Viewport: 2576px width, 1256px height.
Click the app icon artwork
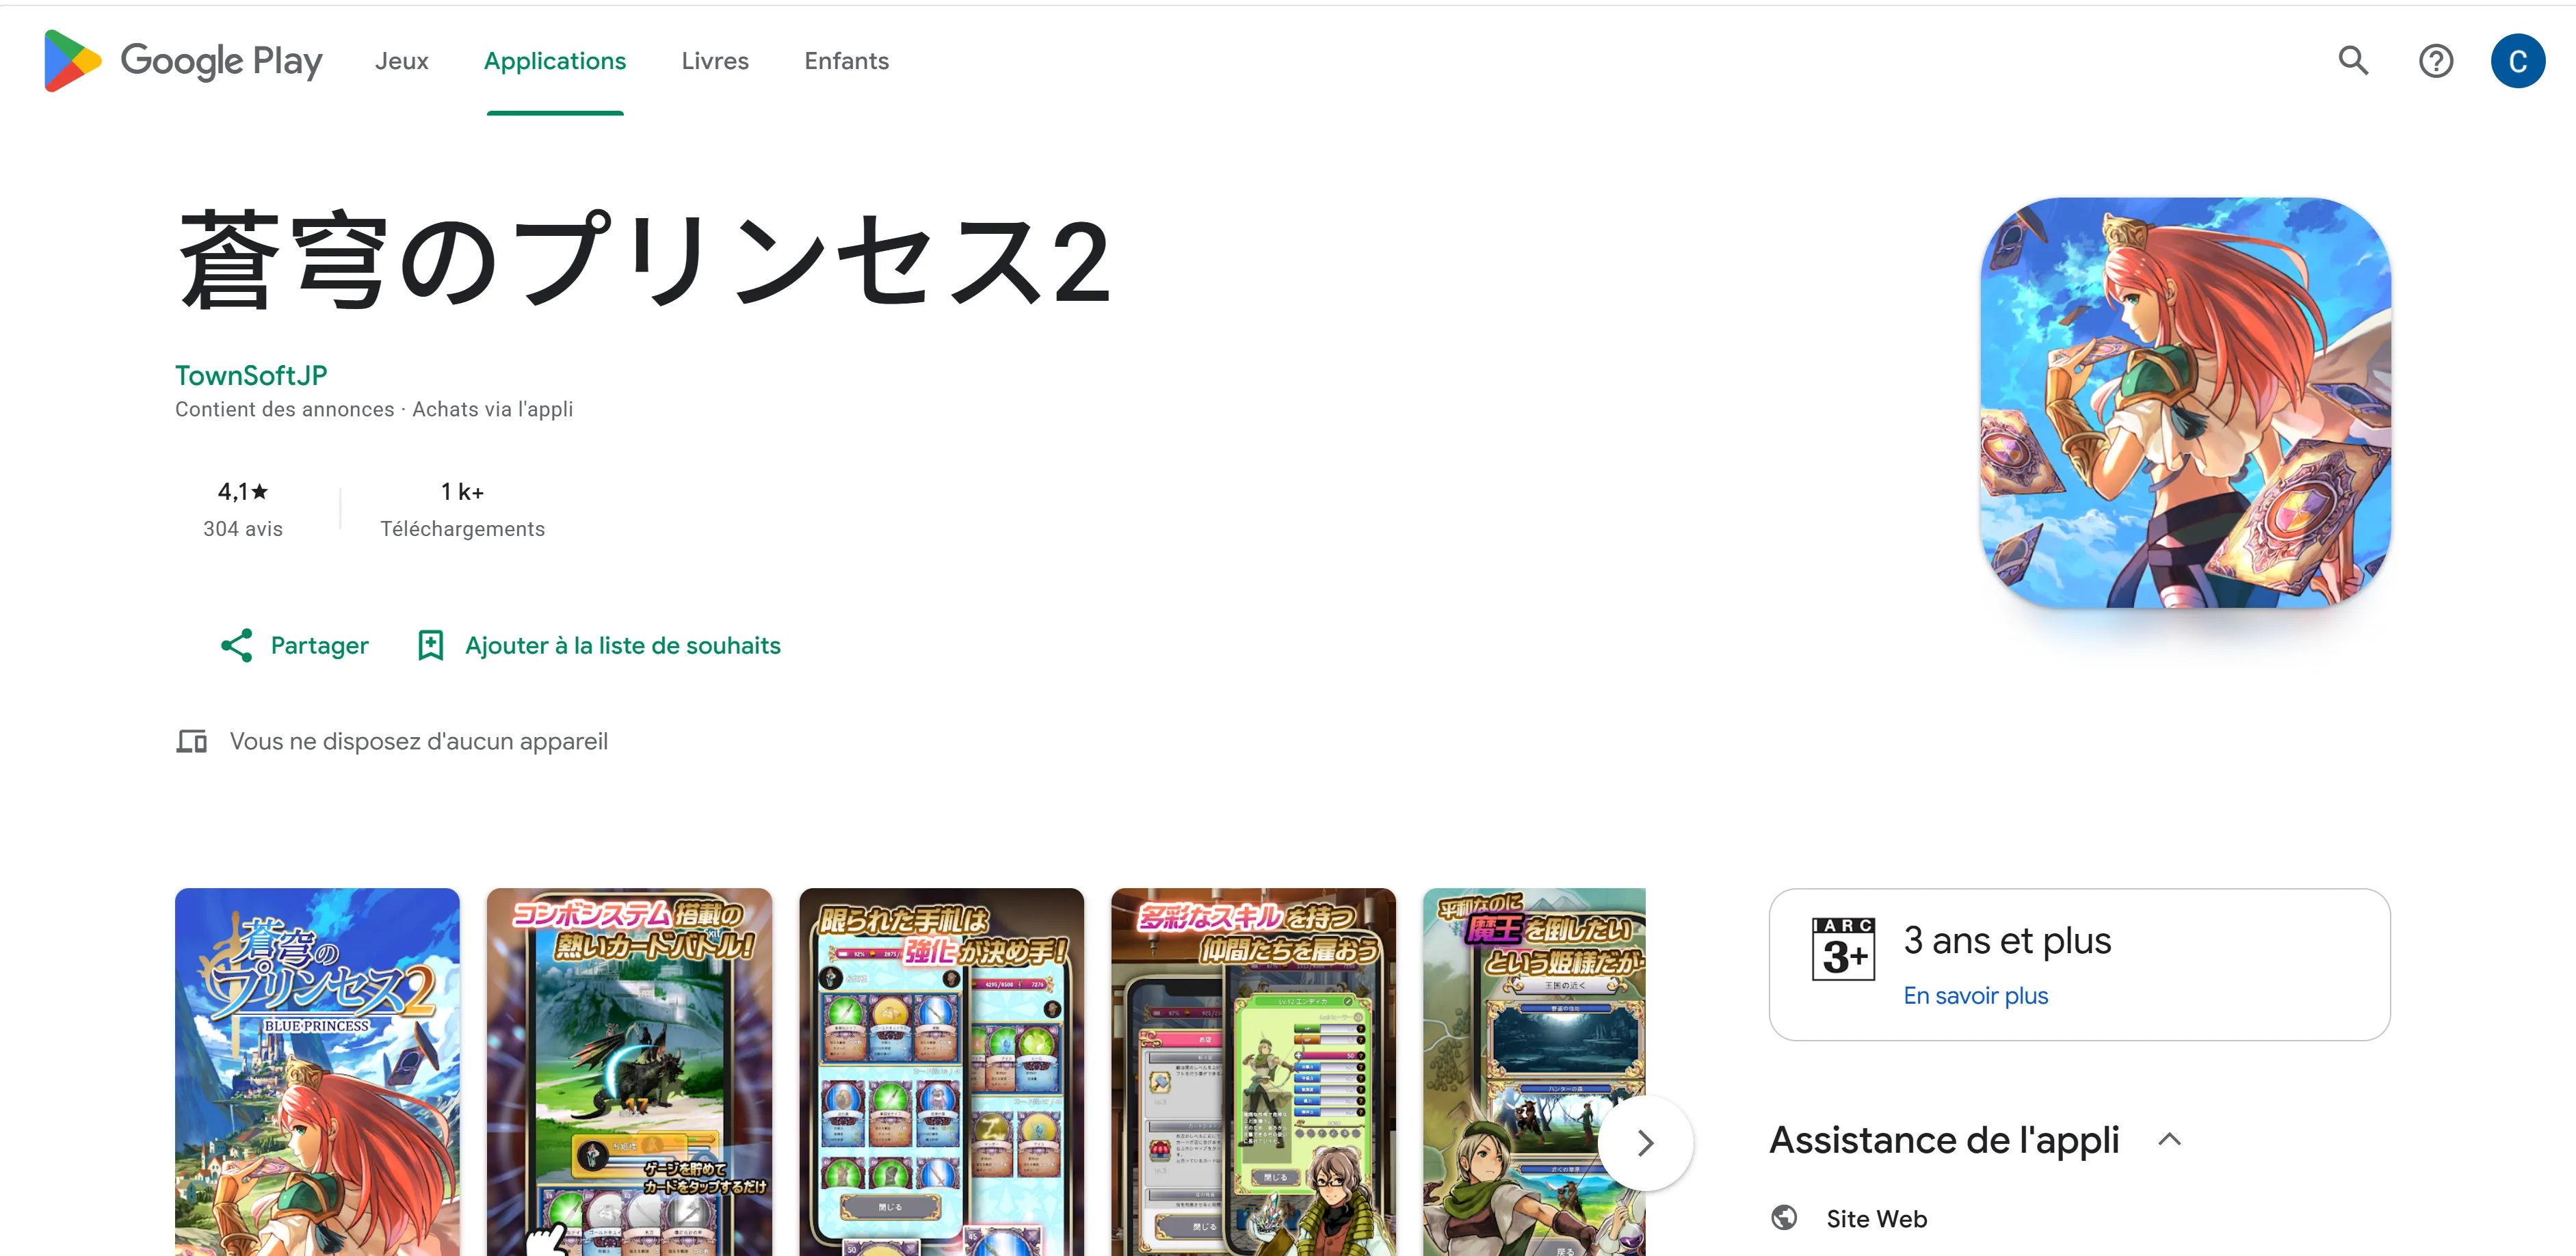pos(2186,403)
